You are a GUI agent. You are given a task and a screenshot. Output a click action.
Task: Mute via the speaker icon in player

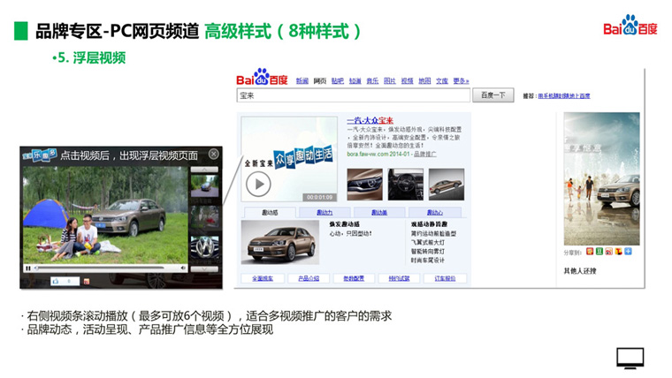[x=183, y=268]
